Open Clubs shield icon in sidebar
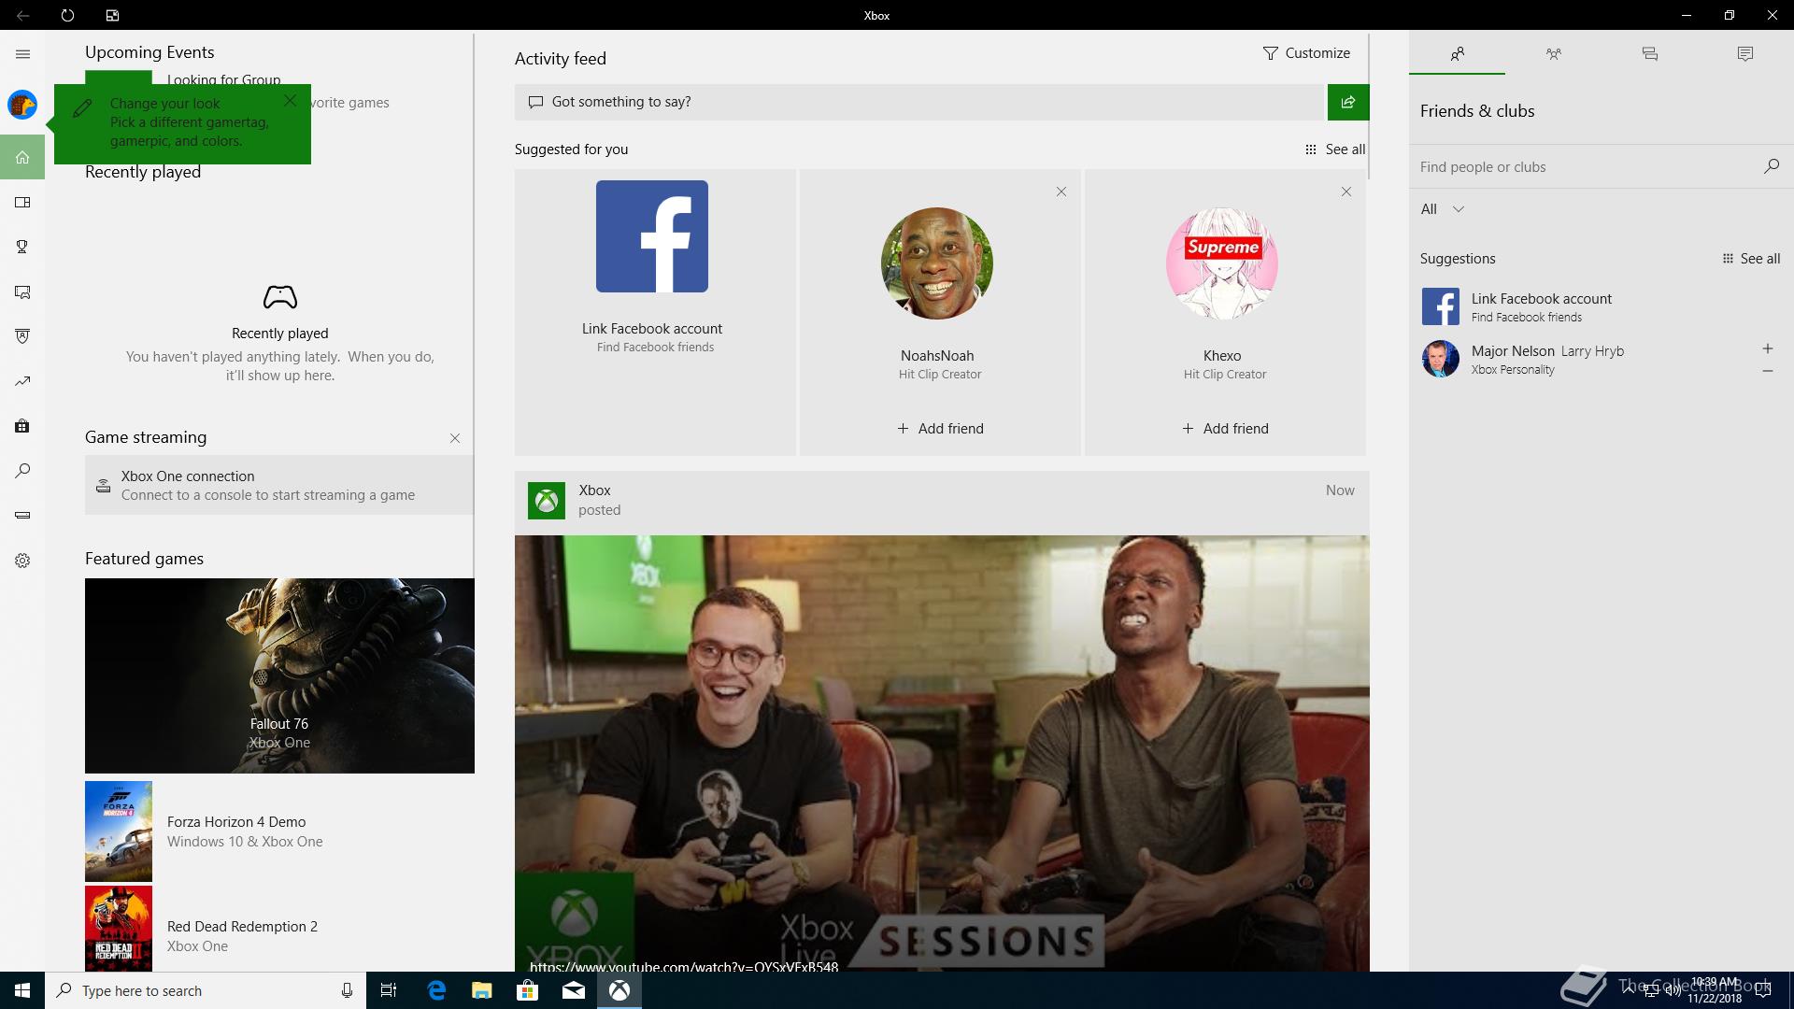The height and width of the screenshot is (1009, 1794). click(x=22, y=336)
